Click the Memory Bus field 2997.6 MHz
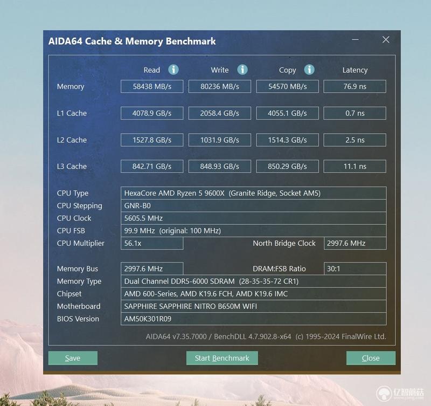 tap(152, 269)
